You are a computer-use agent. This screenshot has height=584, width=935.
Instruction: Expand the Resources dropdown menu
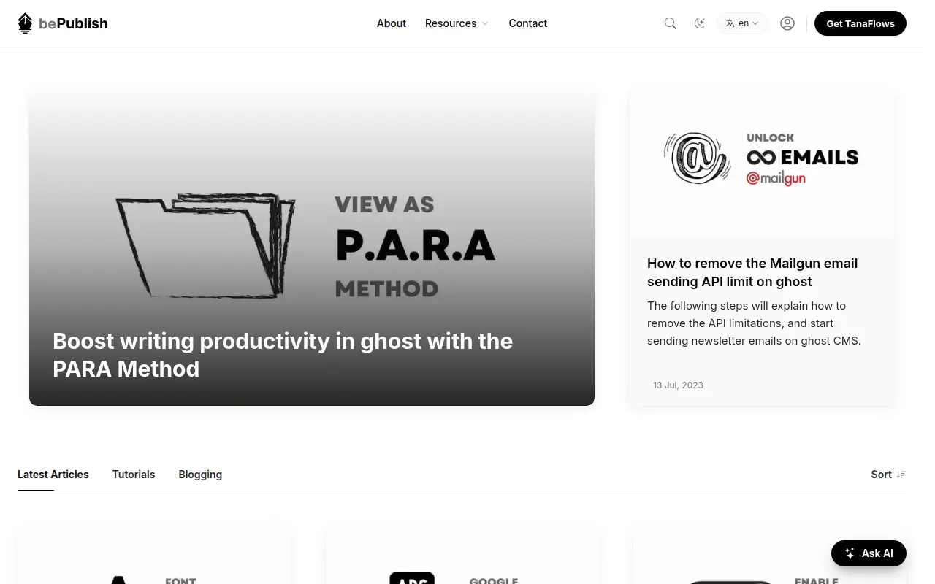457,23
